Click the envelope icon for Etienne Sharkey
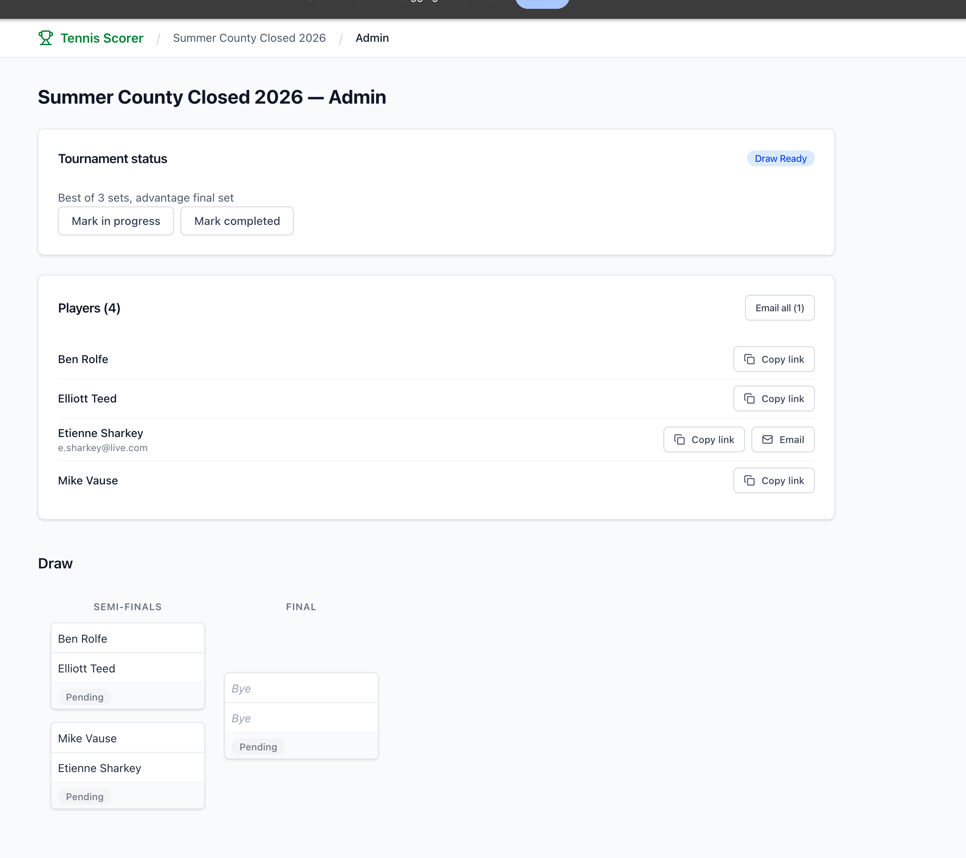 point(767,439)
